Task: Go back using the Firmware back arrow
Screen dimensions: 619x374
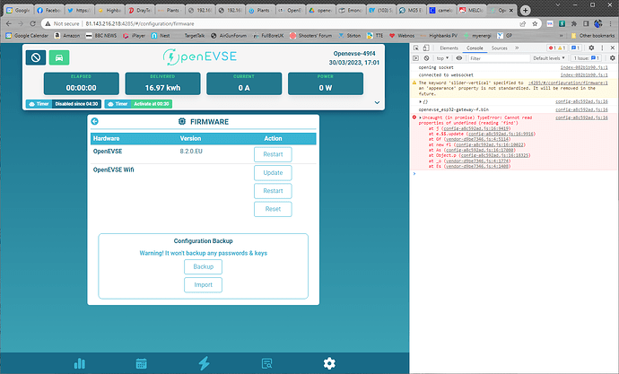Action: tap(95, 121)
